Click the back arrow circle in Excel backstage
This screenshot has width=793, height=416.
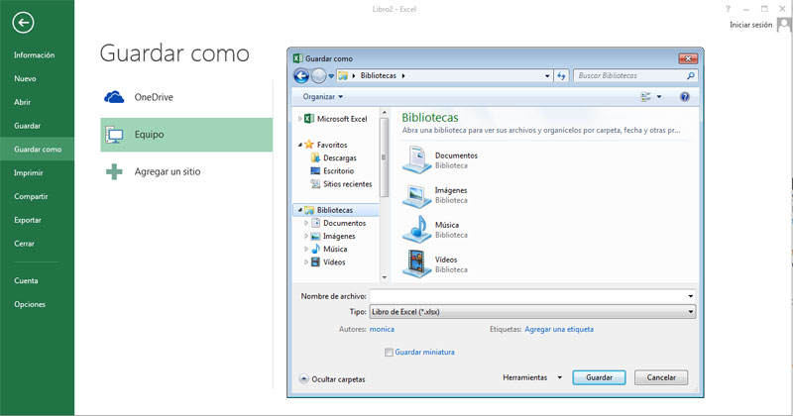pos(23,23)
